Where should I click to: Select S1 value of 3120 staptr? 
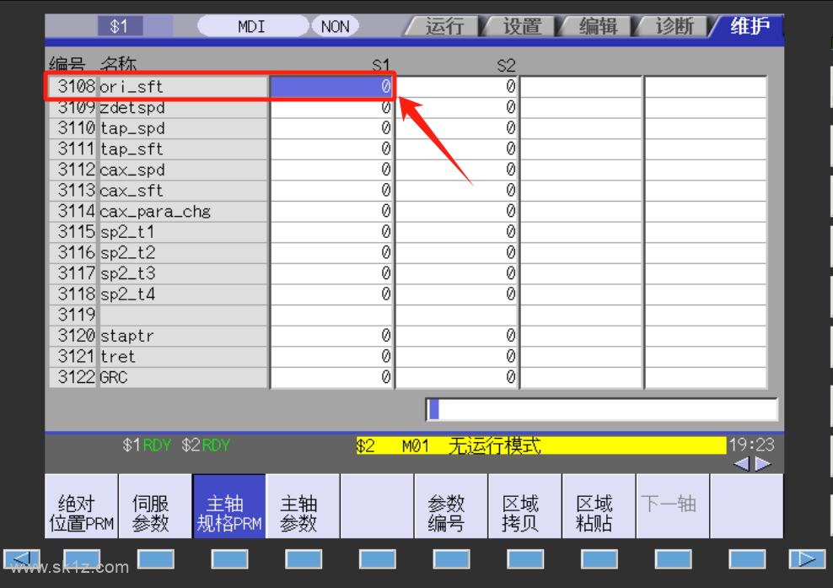pos(331,336)
